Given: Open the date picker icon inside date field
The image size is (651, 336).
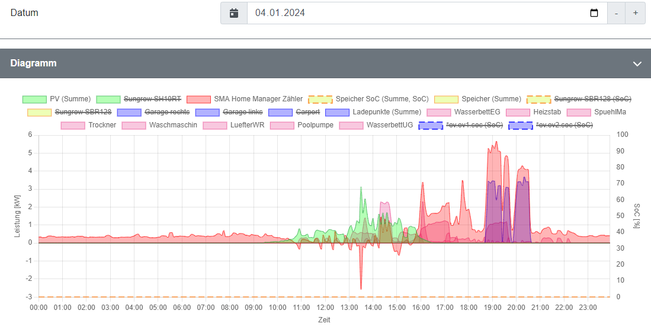Looking at the screenshot, I should coord(594,13).
